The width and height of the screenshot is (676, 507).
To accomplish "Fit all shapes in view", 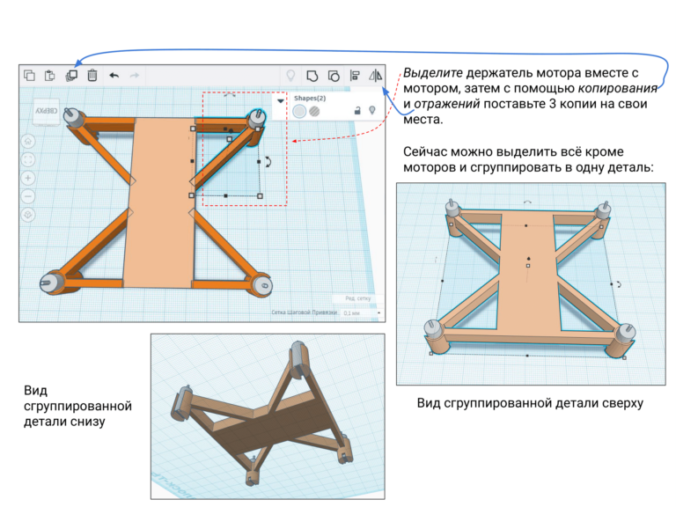I will [28, 160].
